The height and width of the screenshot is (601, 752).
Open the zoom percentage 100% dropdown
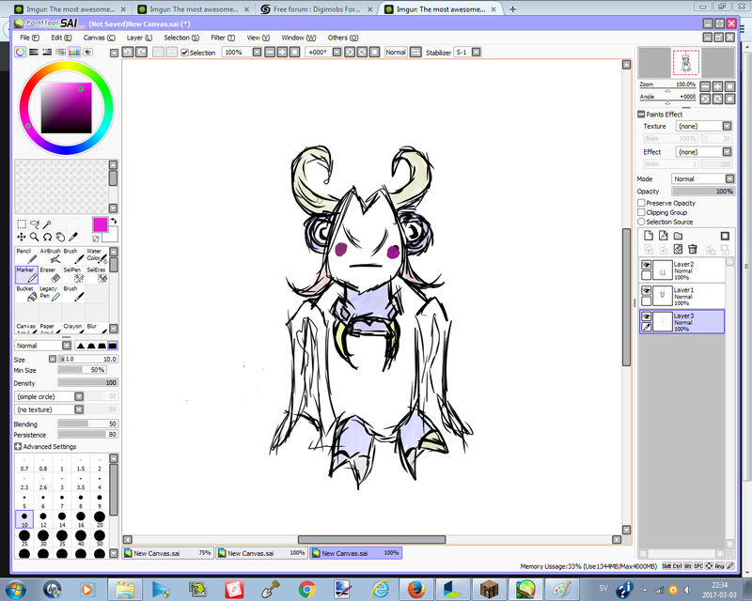click(257, 52)
